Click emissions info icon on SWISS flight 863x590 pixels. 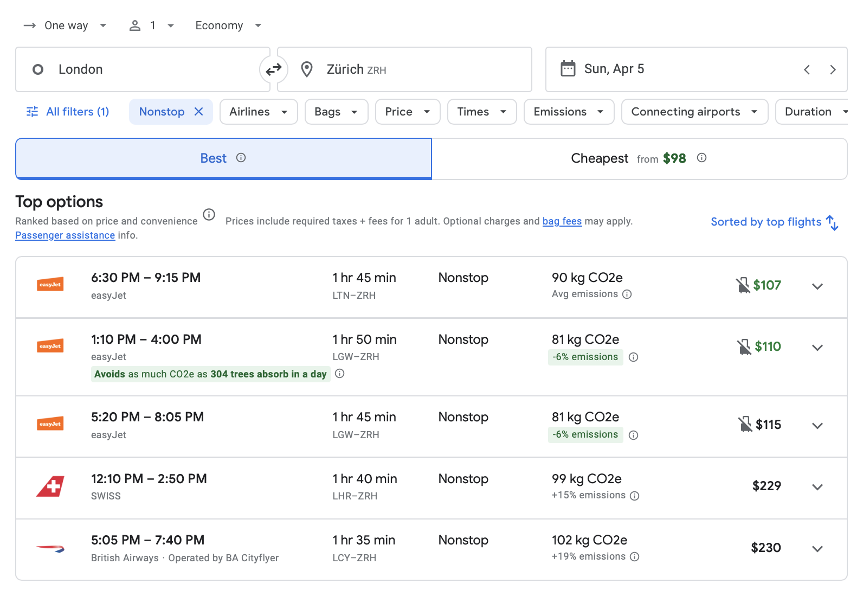click(635, 496)
